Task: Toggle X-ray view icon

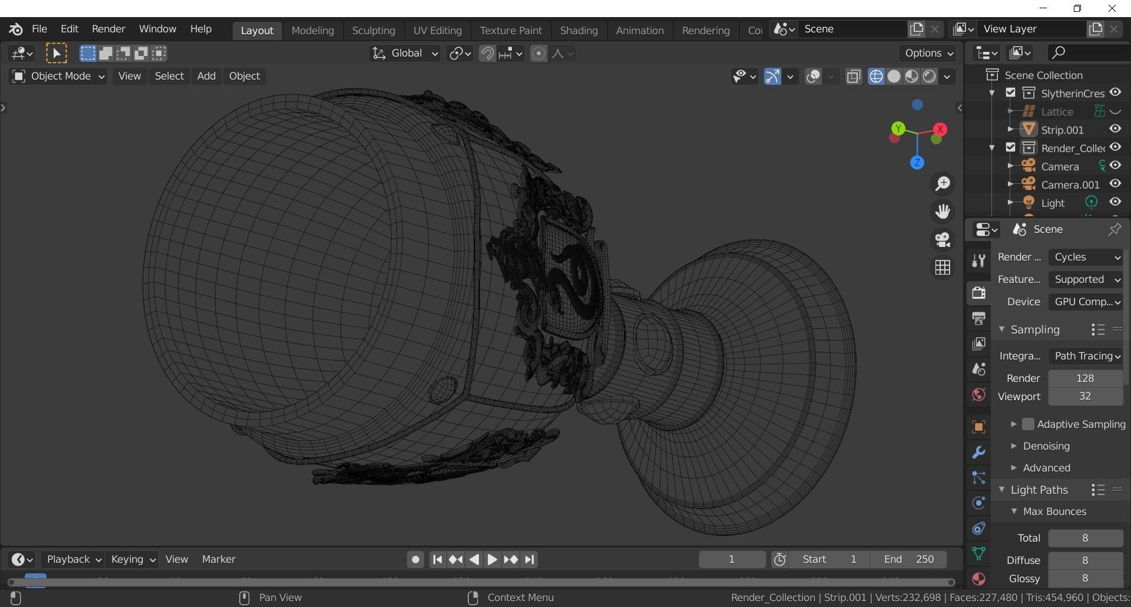Action: point(854,77)
